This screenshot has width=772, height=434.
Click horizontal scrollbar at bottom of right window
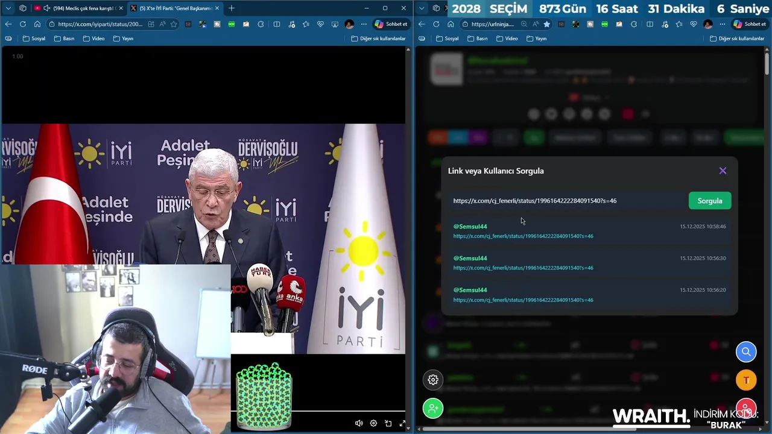pos(530,429)
